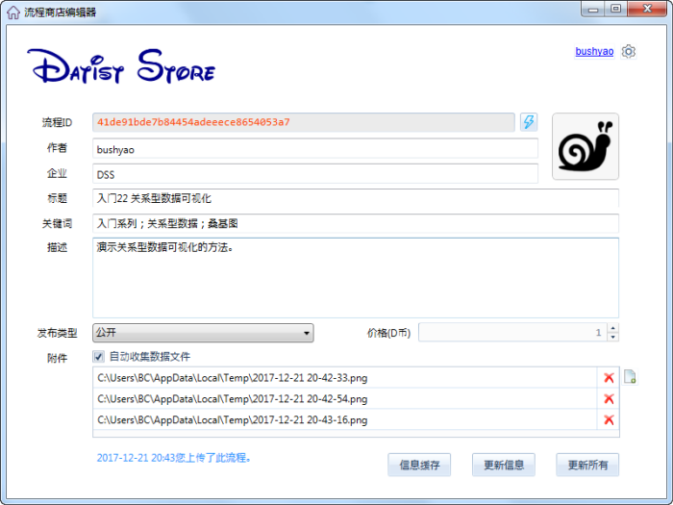Increase price with the up stepper arrow
This screenshot has height=505, width=673.
coord(613,328)
